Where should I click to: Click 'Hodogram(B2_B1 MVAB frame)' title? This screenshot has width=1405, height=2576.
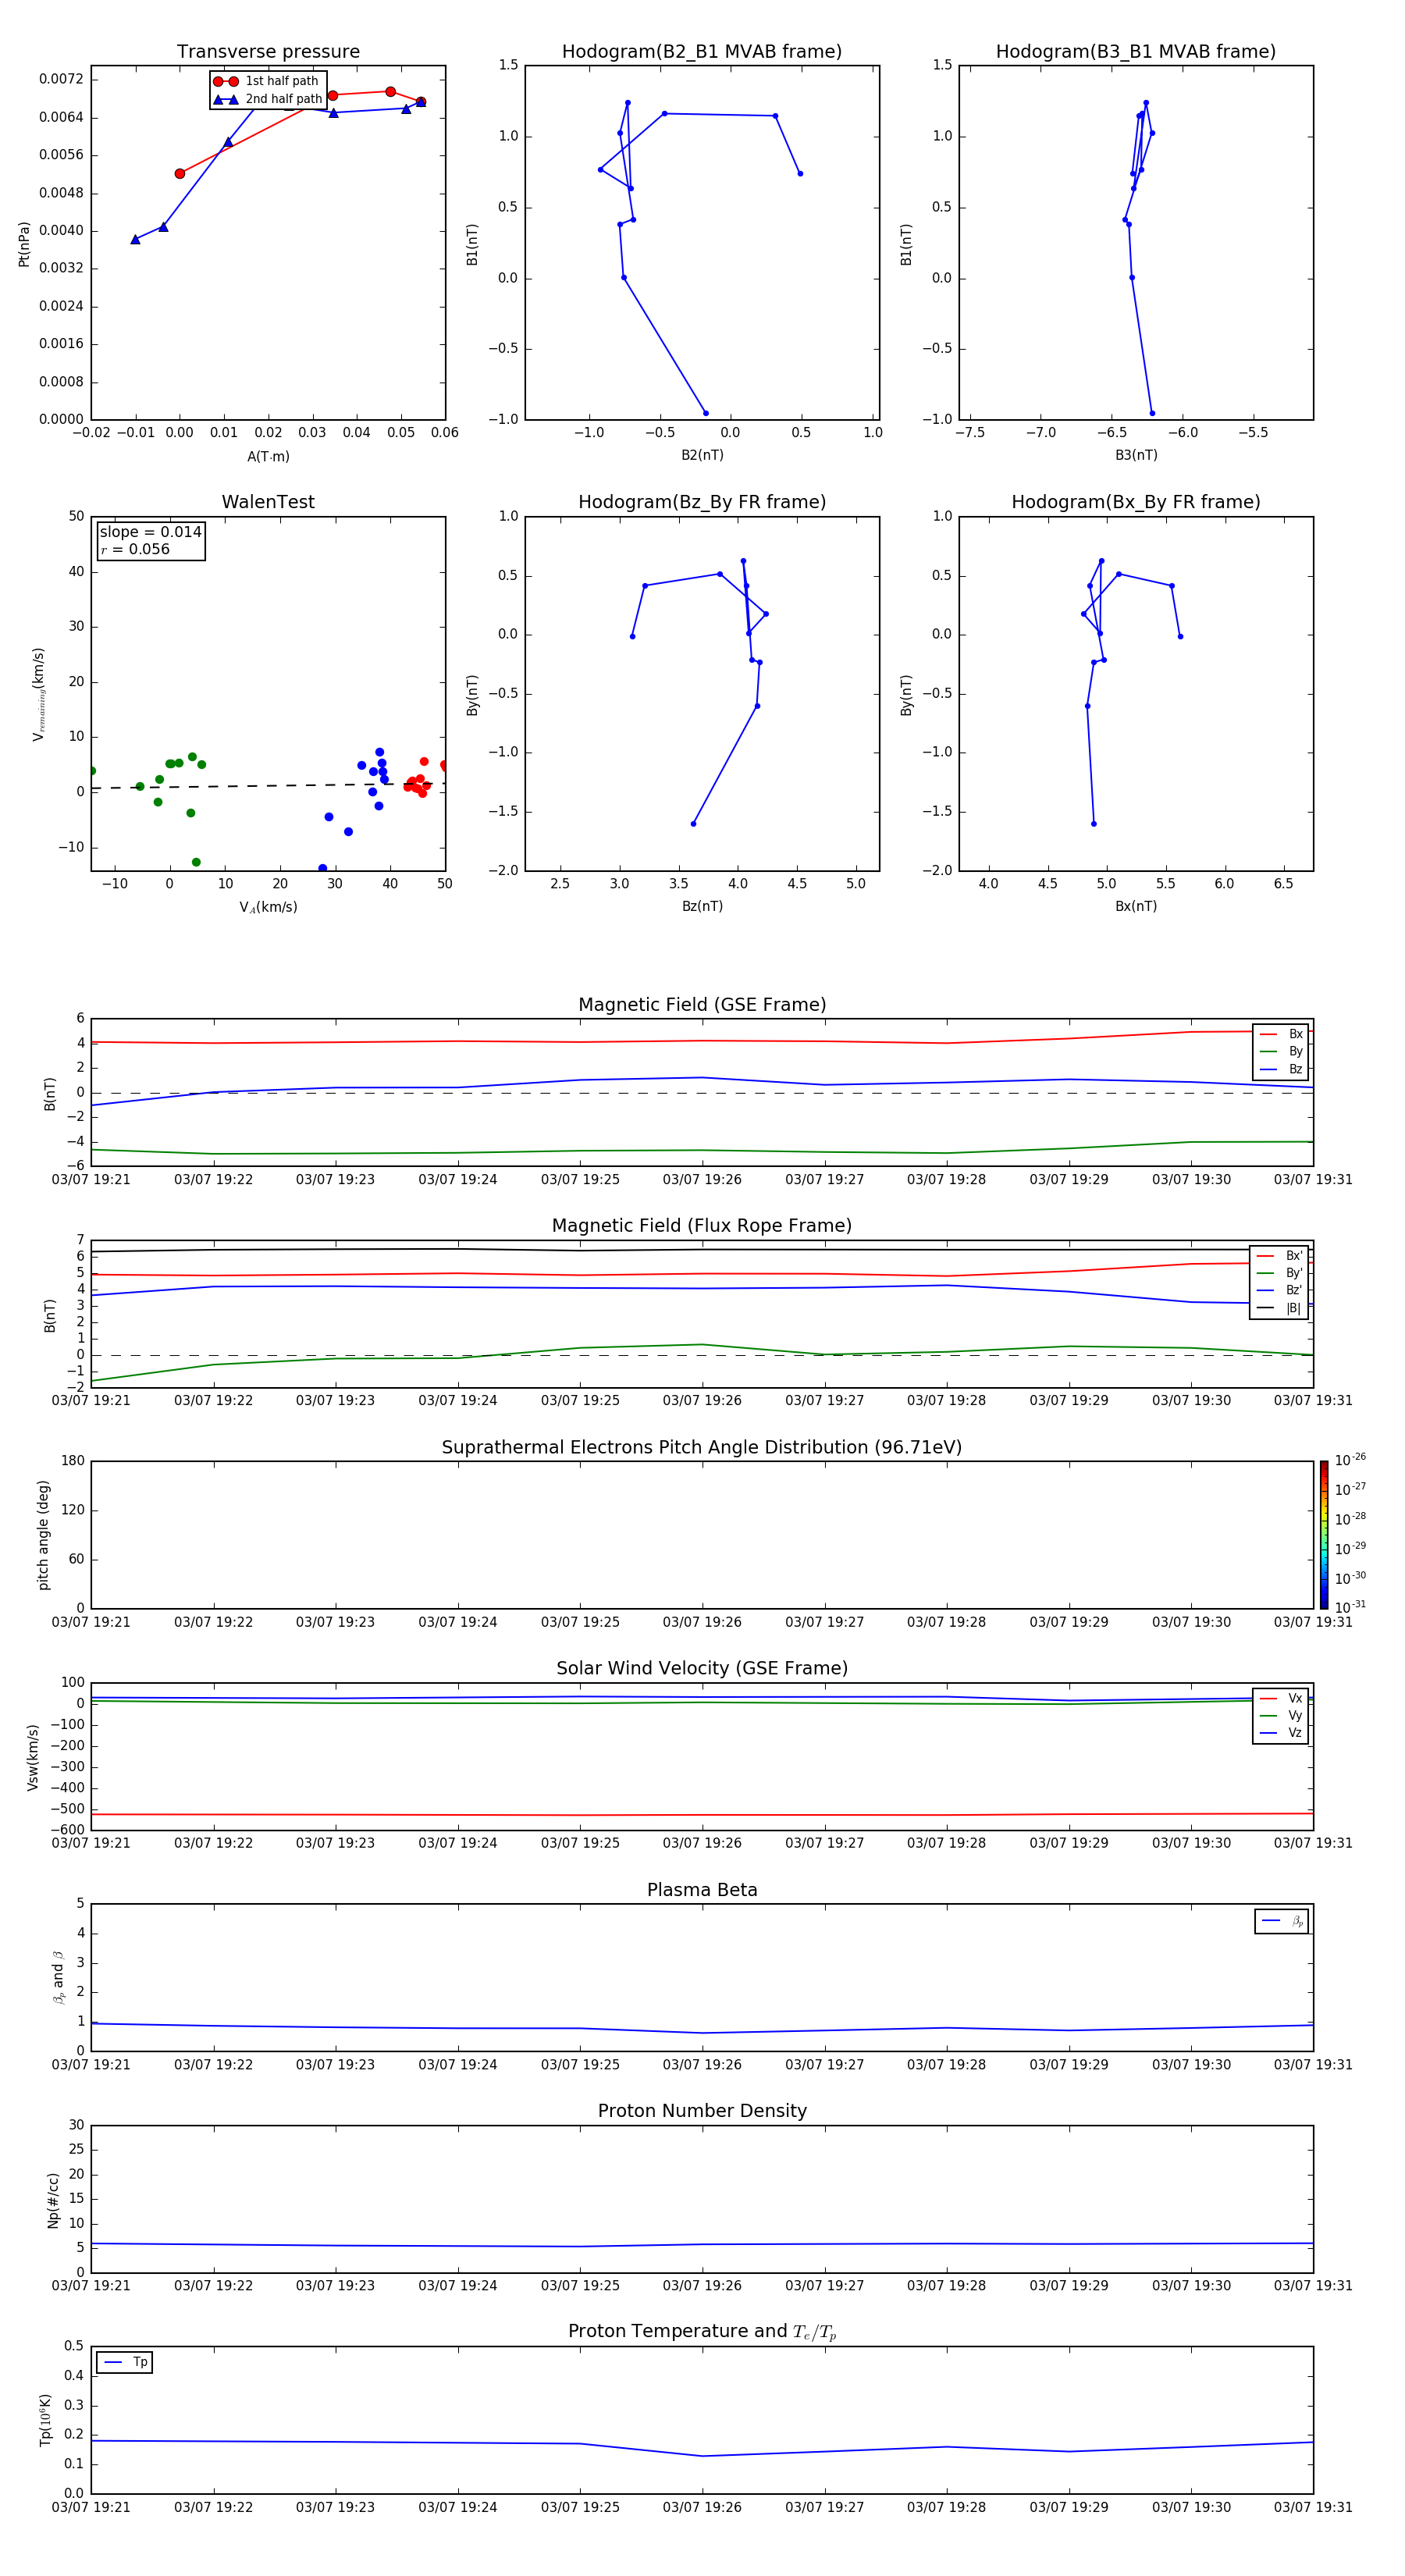[x=702, y=52]
